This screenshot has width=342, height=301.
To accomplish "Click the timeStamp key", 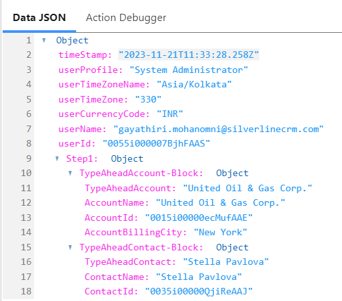I will pos(85,55).
